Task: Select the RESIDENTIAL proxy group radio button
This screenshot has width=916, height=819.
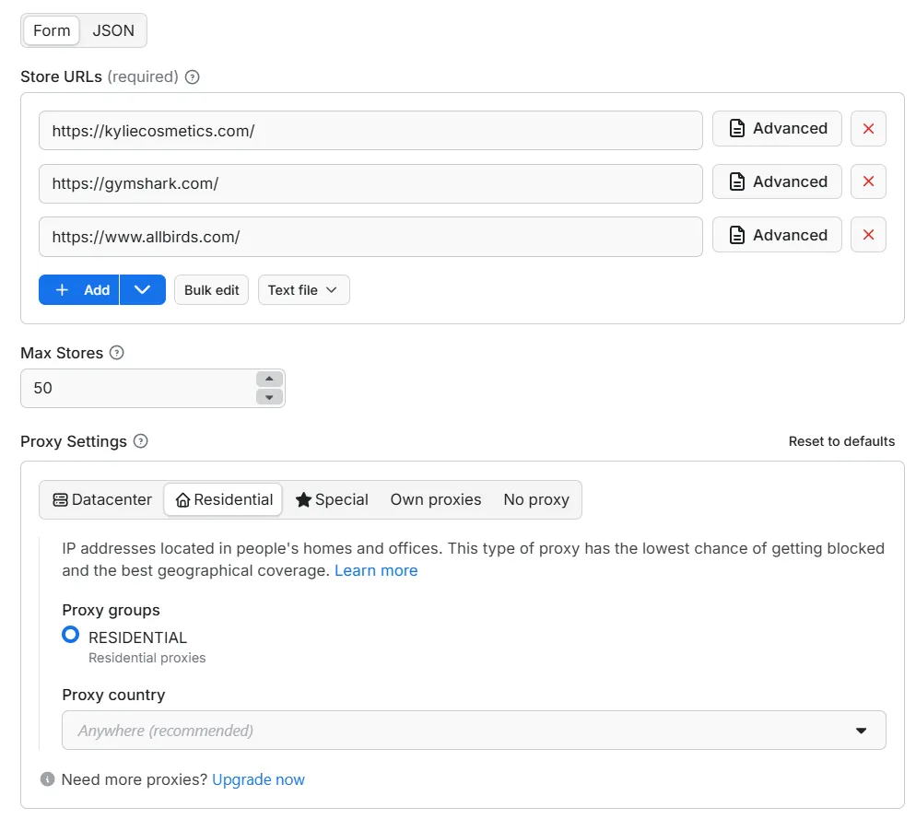Action: point(70,634)
